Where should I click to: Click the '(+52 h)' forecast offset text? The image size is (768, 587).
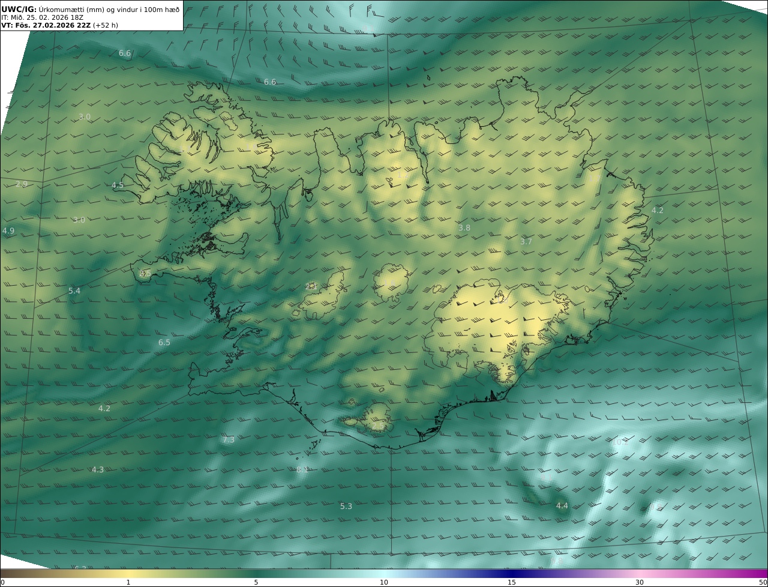click(x=106, y=26)
